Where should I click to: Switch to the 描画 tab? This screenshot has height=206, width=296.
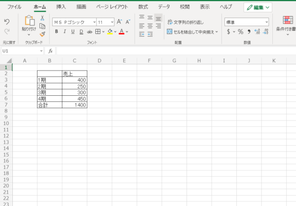(x=81, y=7)
